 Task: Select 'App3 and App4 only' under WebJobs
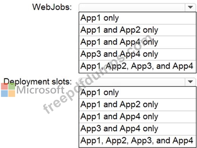coord(137,54)
